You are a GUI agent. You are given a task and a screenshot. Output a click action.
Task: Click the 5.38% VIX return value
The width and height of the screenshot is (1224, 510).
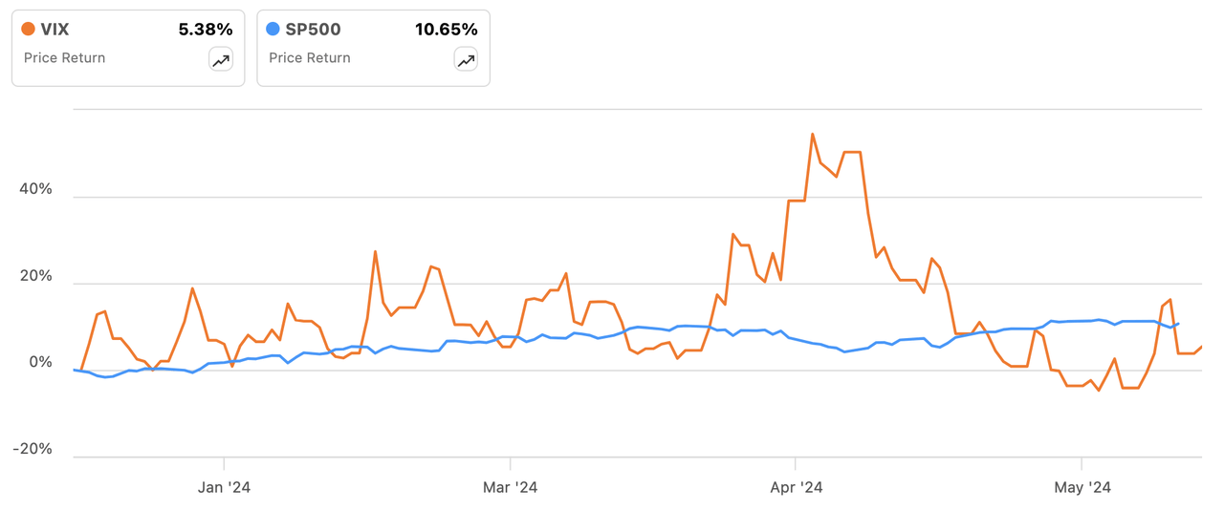tap(206, 30)
